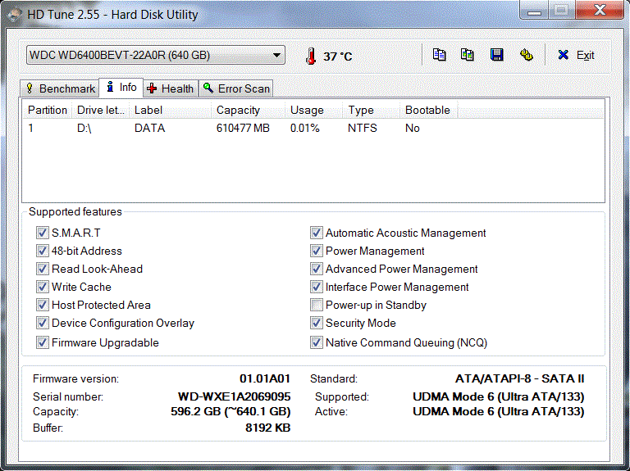Toggle the Native Command Queuing (NCQ) checkbox
630x471 pixels.
(x=316, y=342)
